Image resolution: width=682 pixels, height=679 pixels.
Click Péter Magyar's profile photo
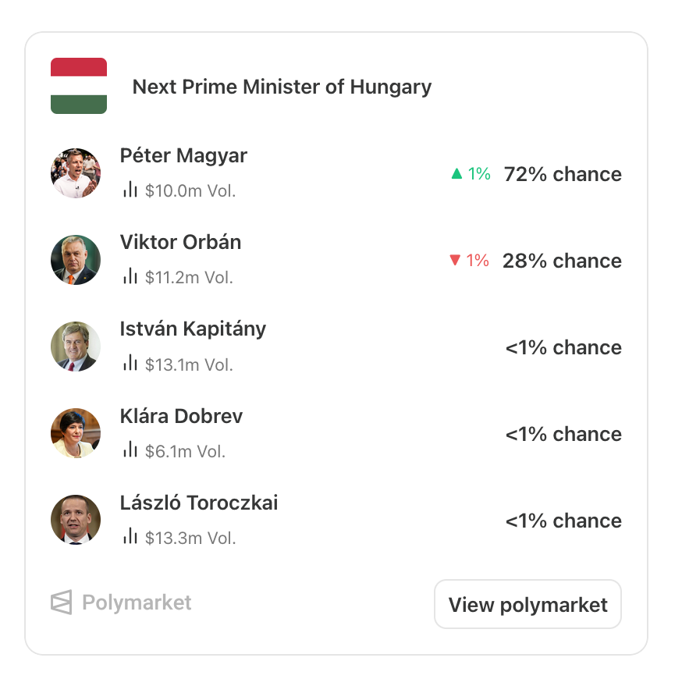(x=76, y=173)
